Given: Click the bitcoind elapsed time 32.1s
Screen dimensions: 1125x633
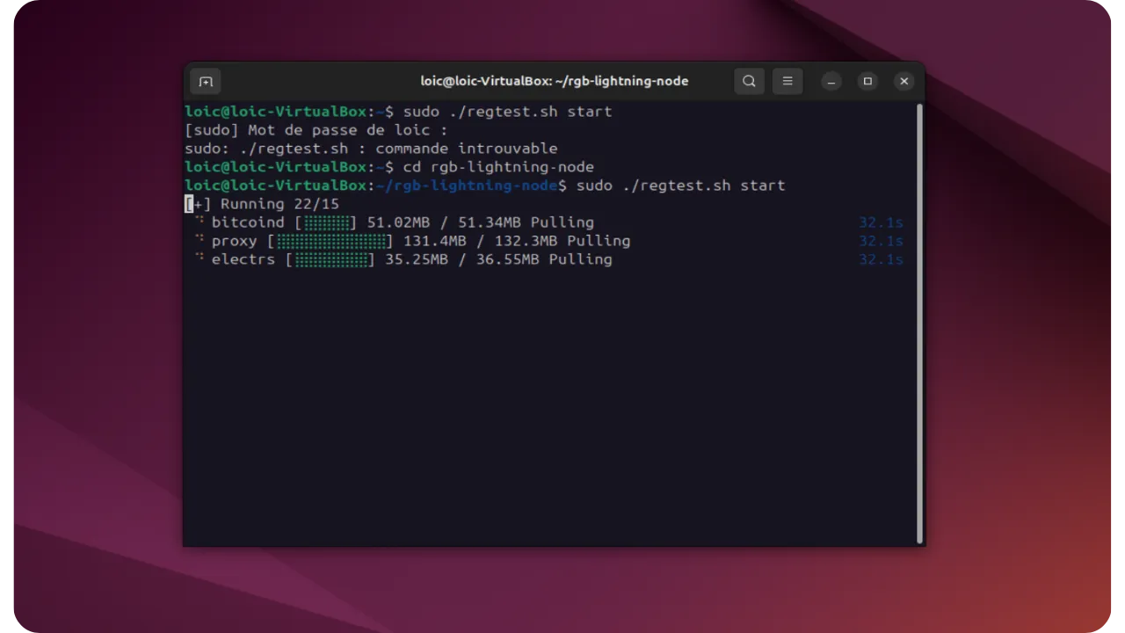Looking at the screenshot, I should (881, 222).
